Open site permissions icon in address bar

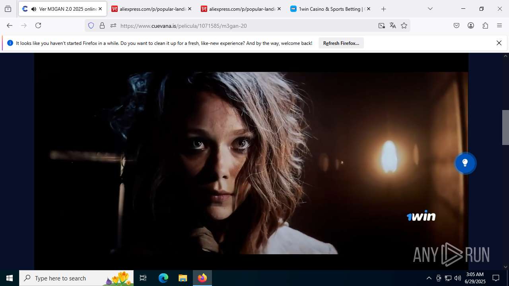point(113,25)
